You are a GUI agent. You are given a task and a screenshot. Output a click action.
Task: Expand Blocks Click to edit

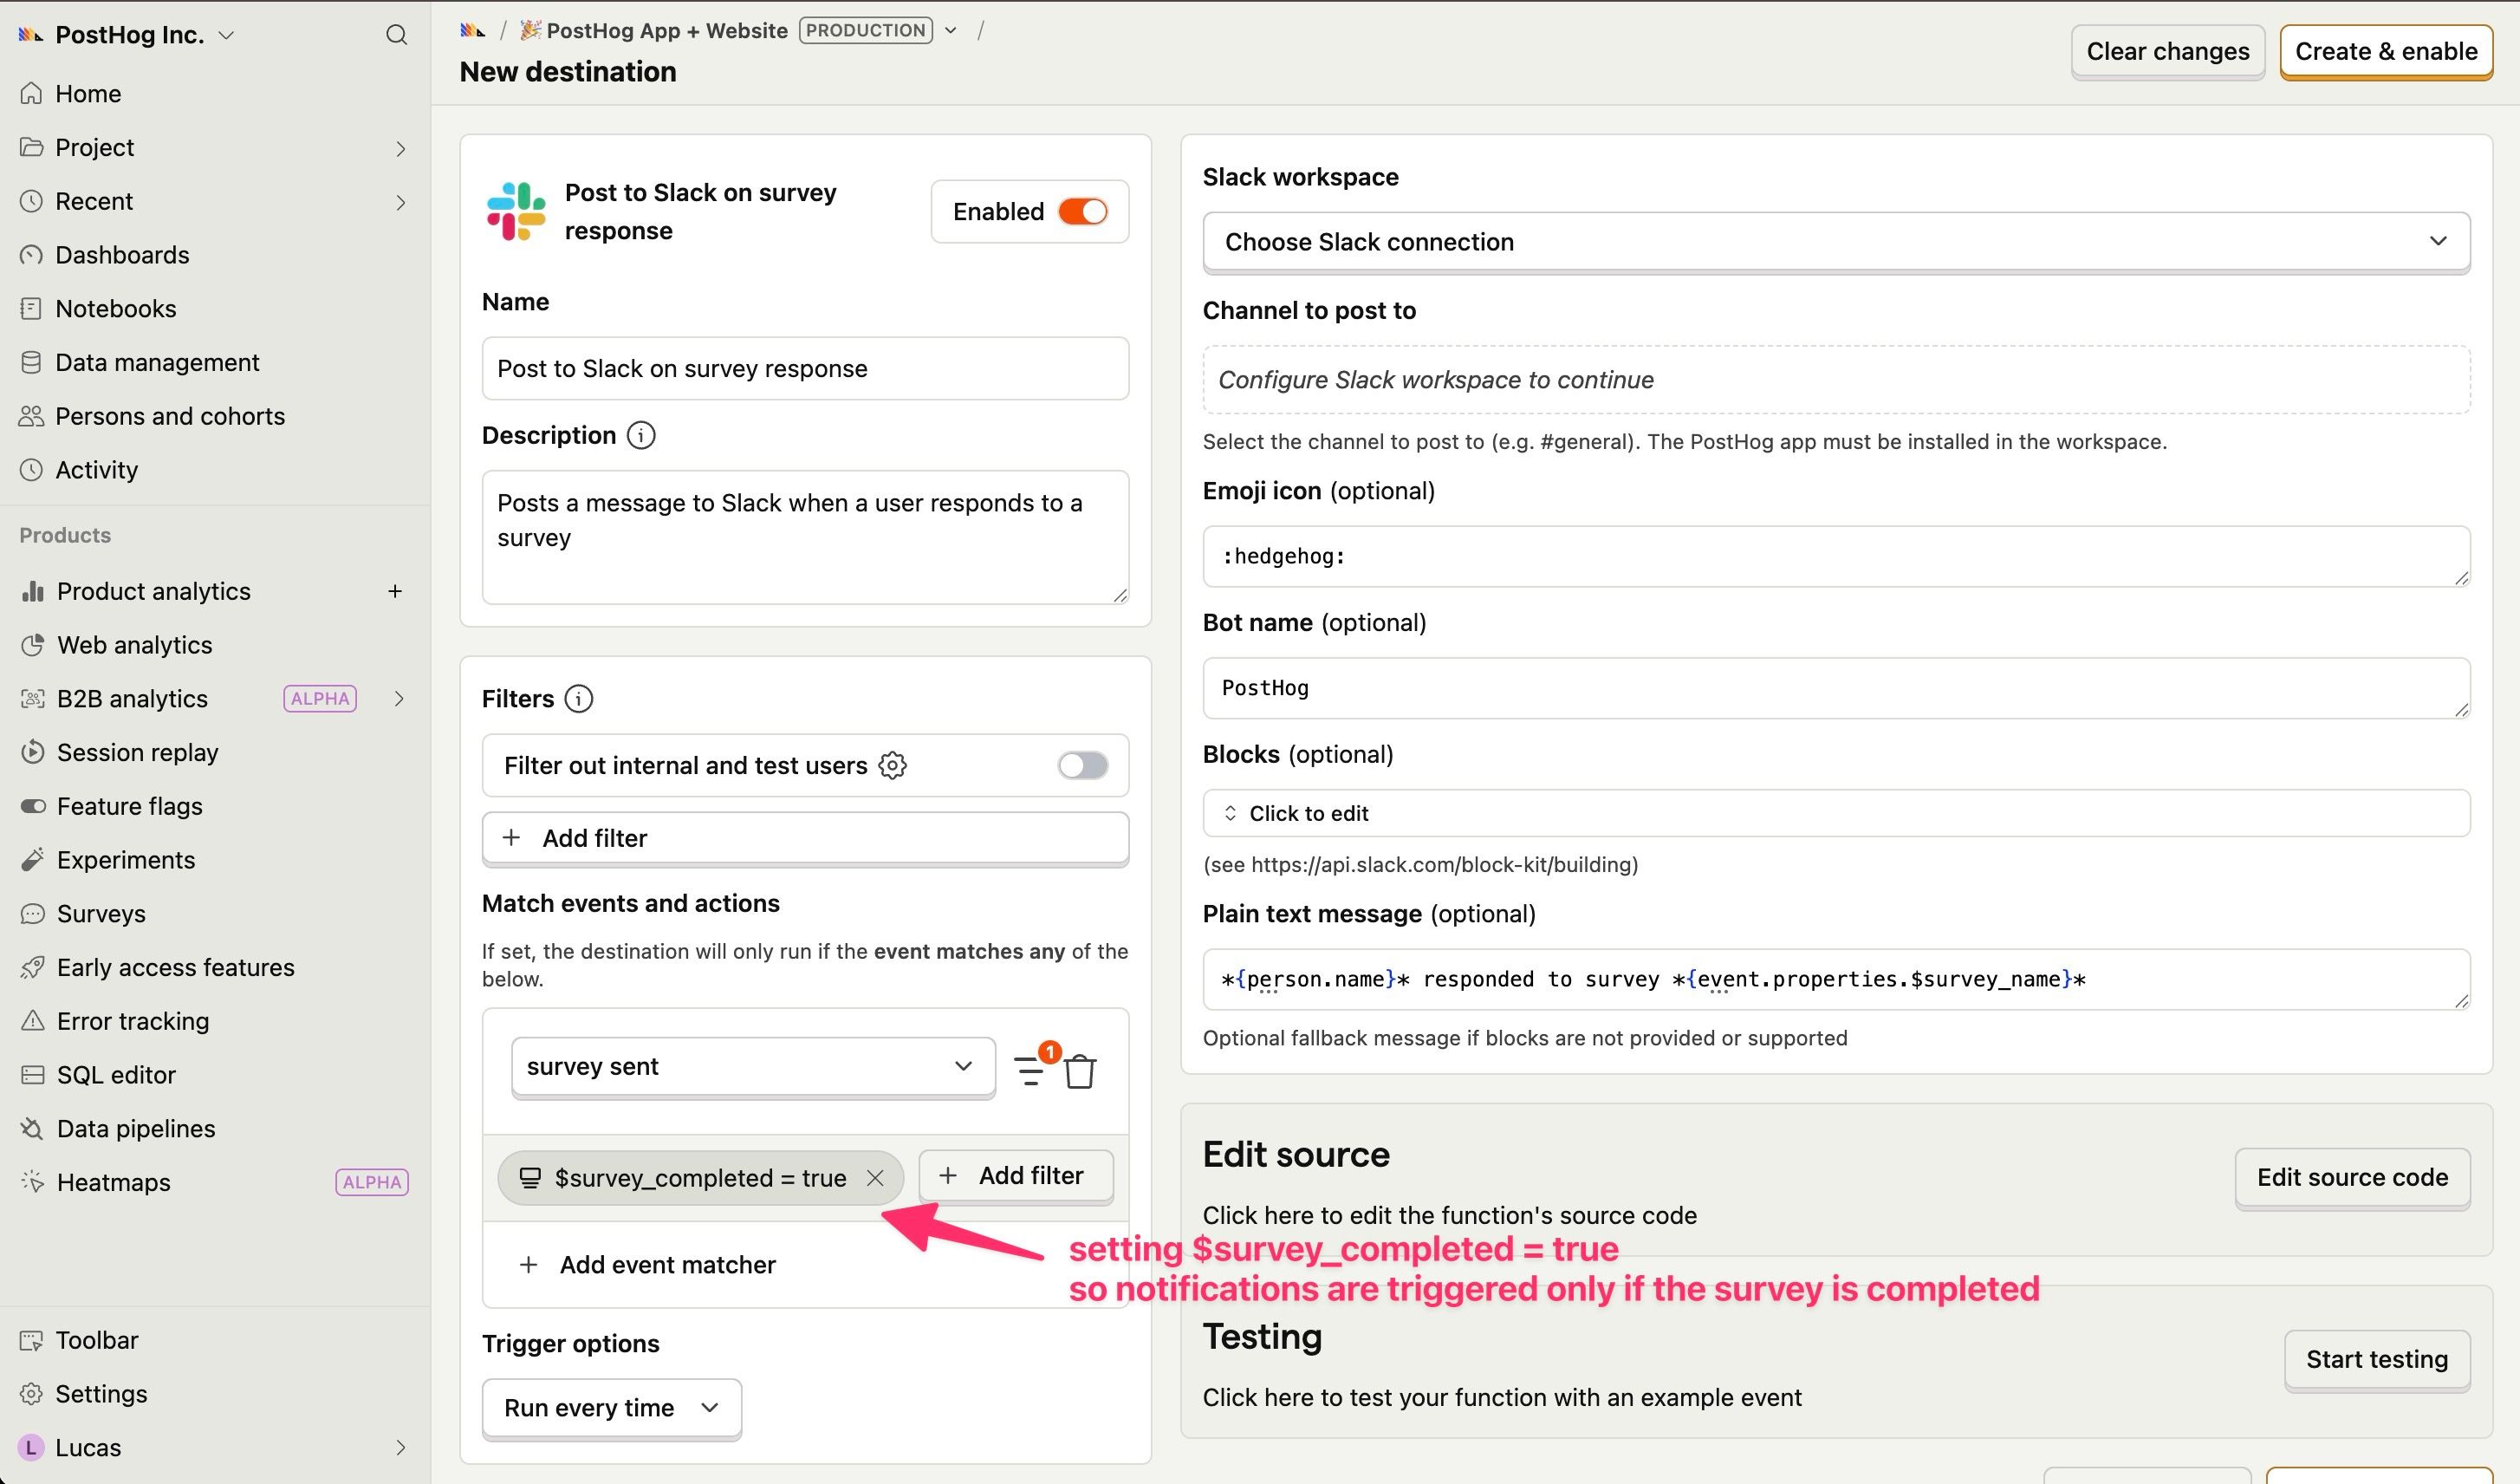pos(1836,814)
